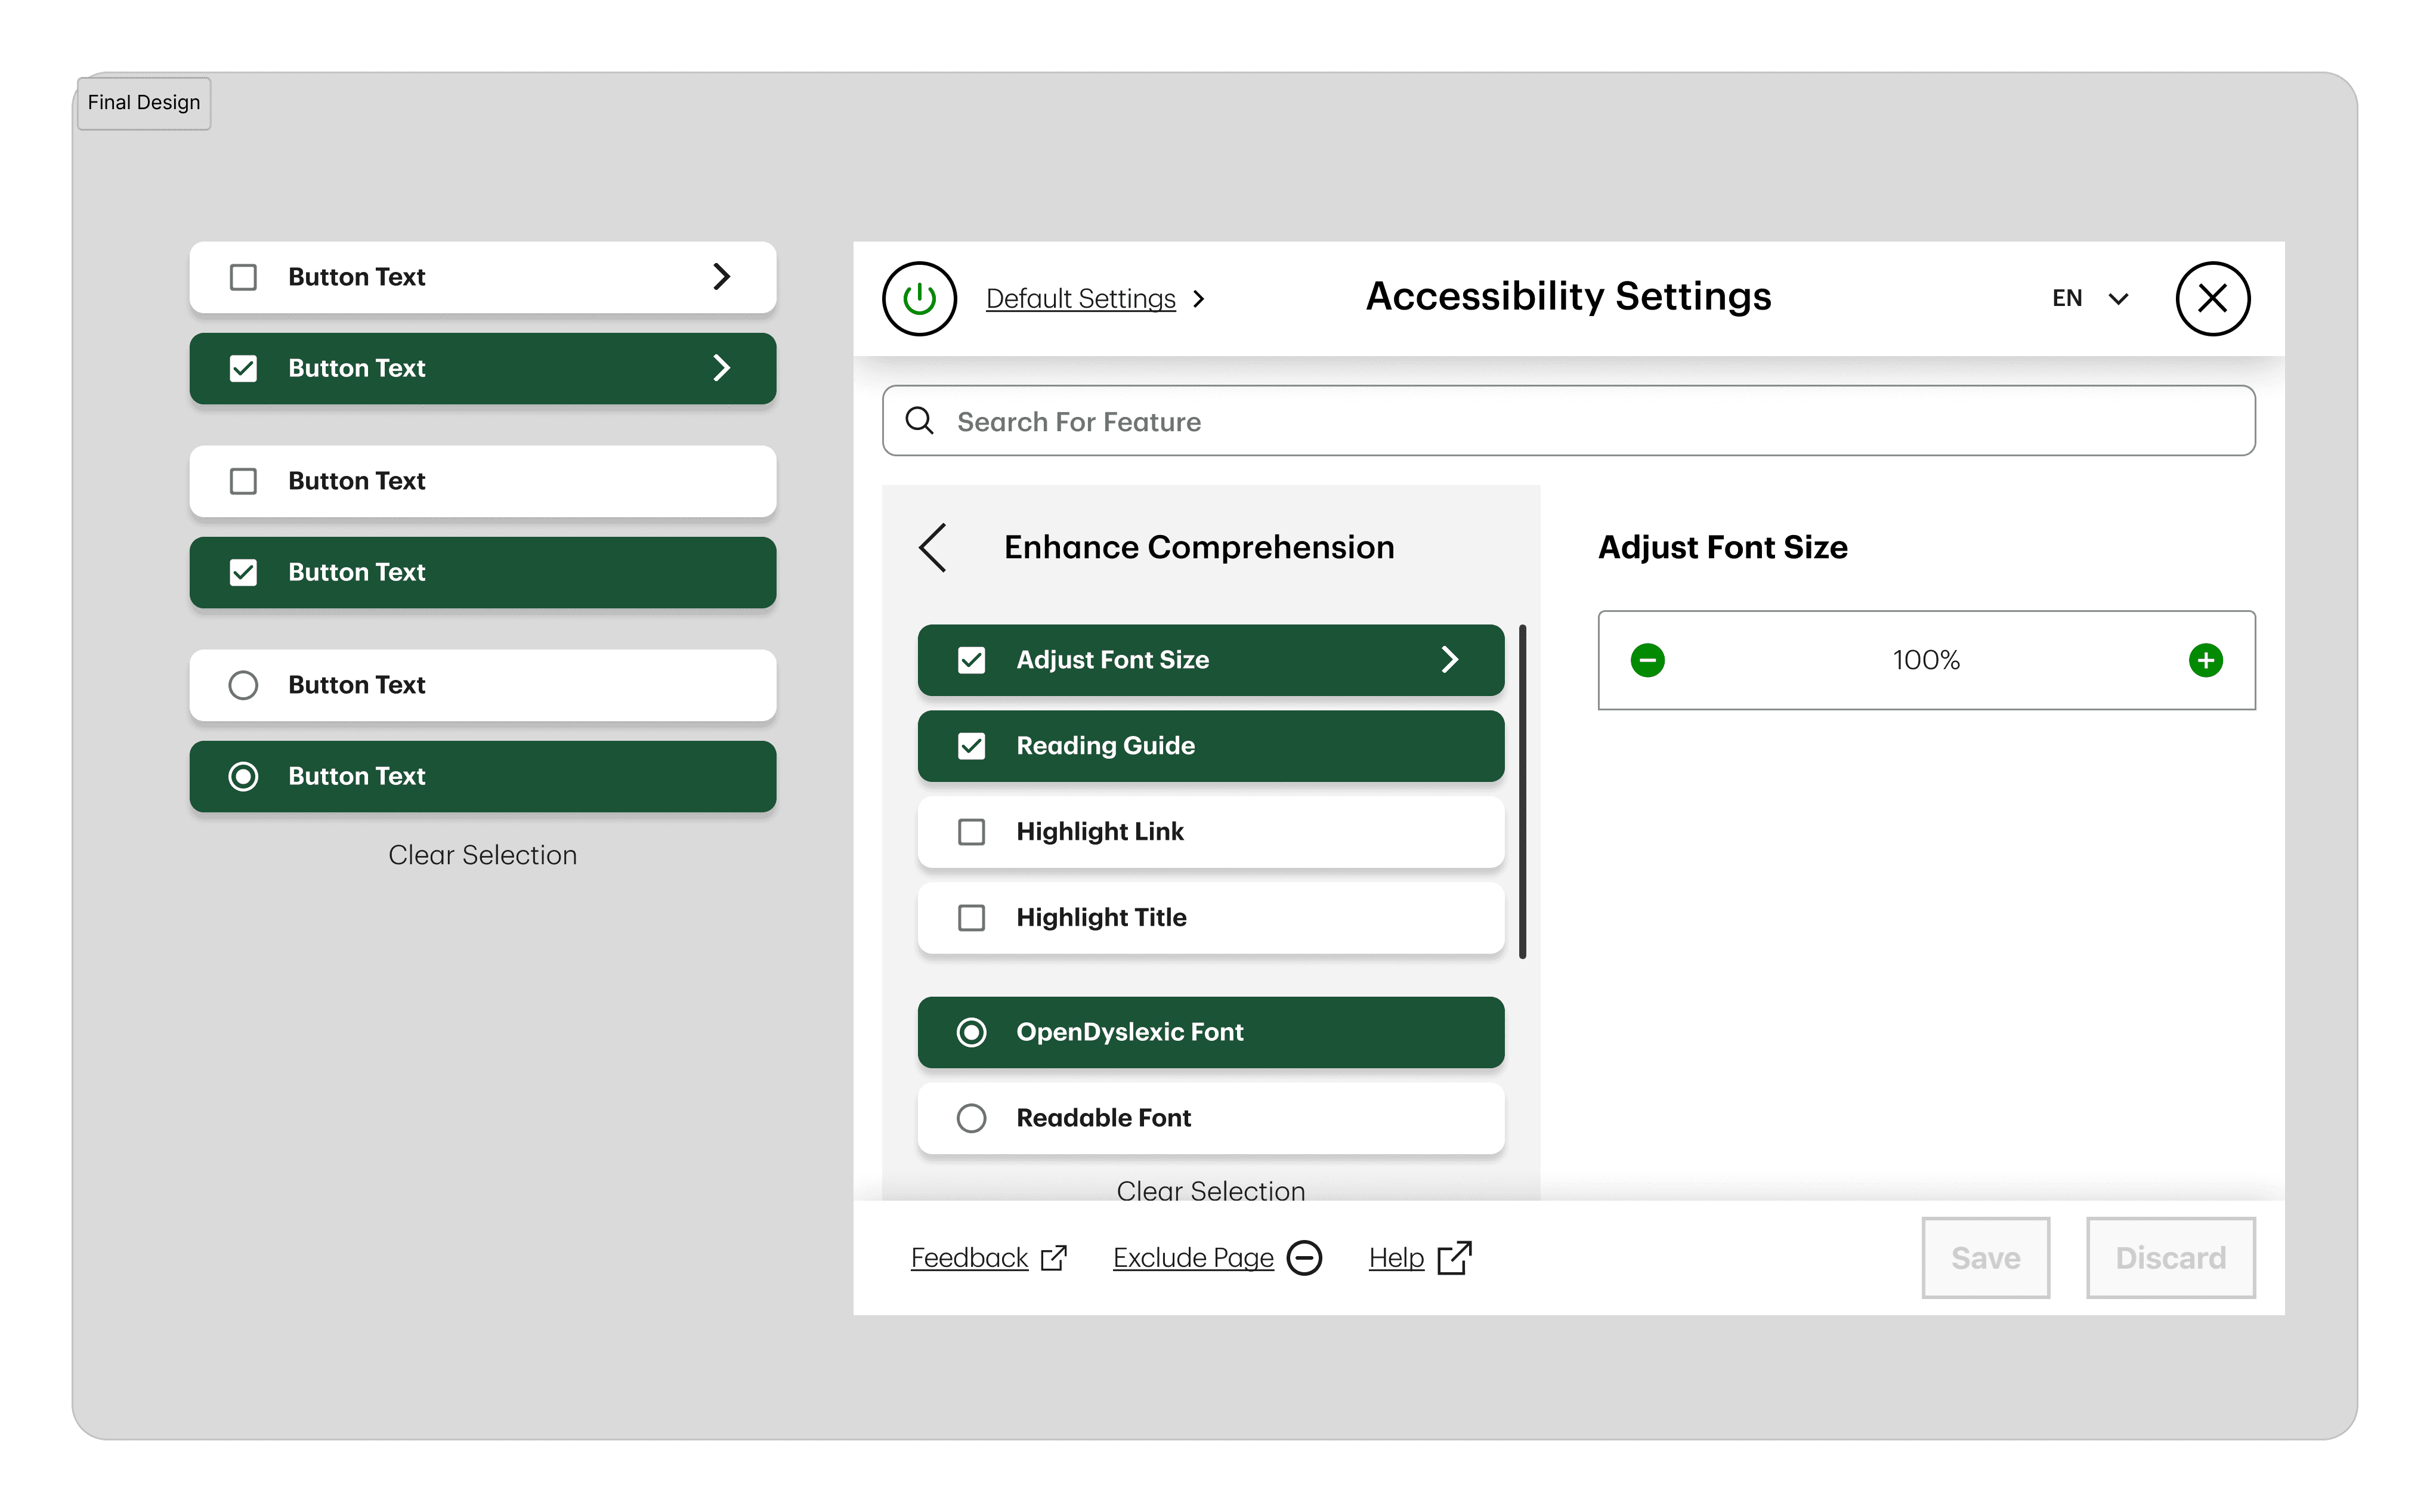Click the green power icon

click(919, 298)
